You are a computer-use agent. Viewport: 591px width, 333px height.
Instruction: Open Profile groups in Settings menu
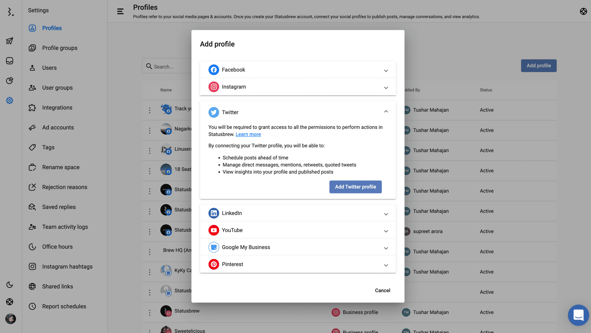click(59, 48)
